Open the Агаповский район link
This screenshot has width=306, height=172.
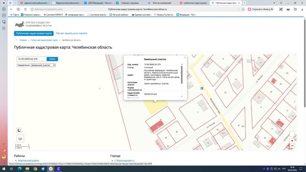29,161
